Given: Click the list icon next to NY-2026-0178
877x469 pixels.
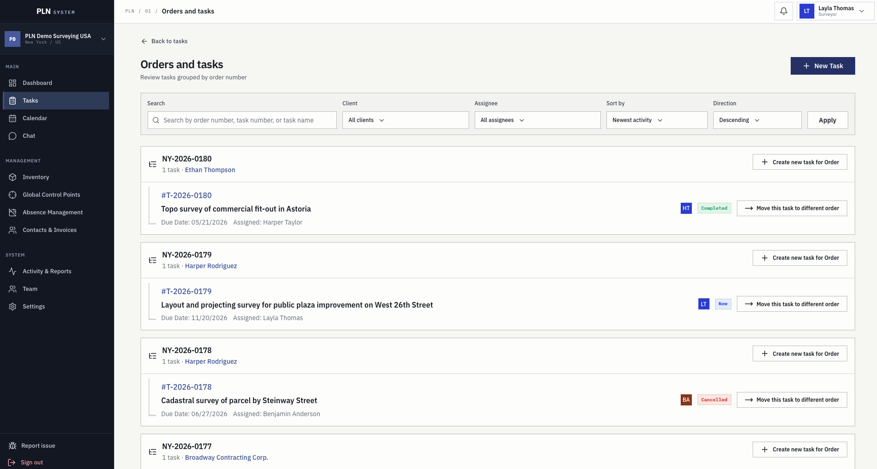Looking at the screenshot, I should 153,356.
